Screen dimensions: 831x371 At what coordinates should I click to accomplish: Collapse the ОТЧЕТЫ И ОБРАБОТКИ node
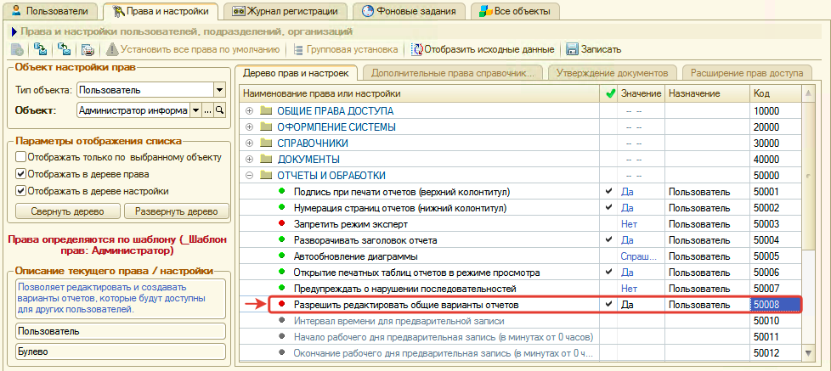point(249,176)
